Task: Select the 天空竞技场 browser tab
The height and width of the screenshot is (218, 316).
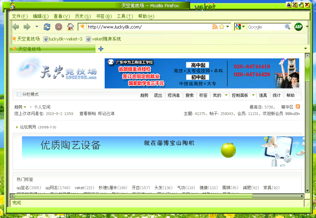Action: 52,49
